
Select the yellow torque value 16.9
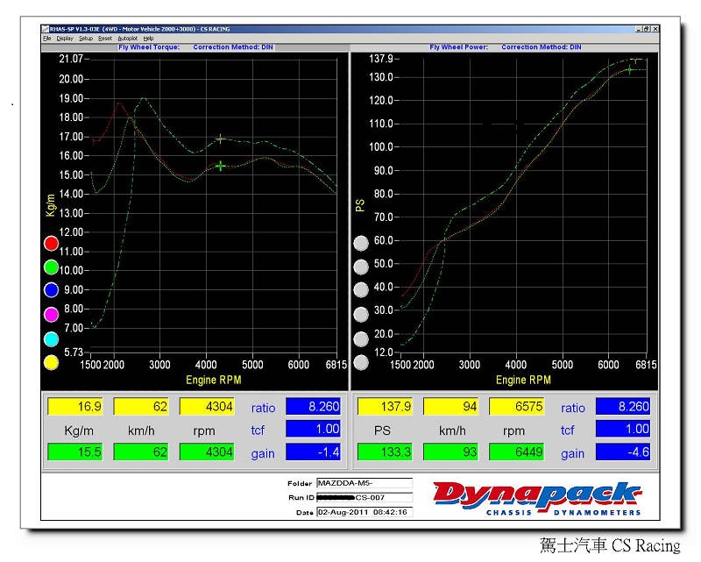tap(75, 406)
